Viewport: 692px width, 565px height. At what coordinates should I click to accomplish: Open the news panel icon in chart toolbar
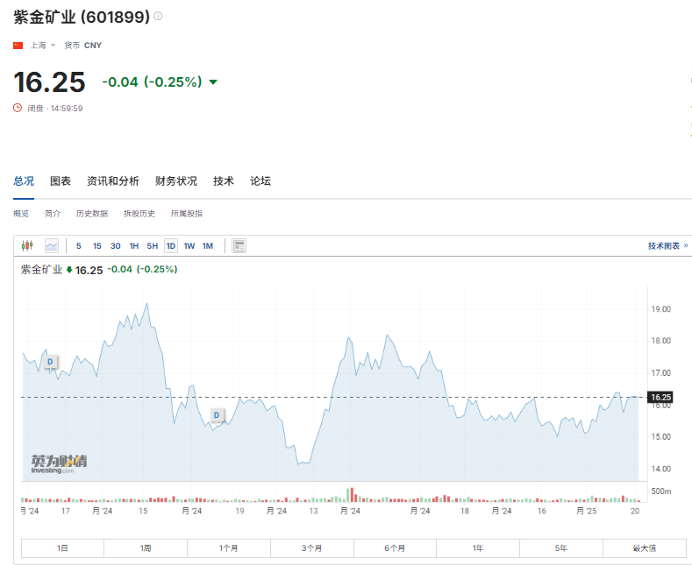tap(239, 245)
